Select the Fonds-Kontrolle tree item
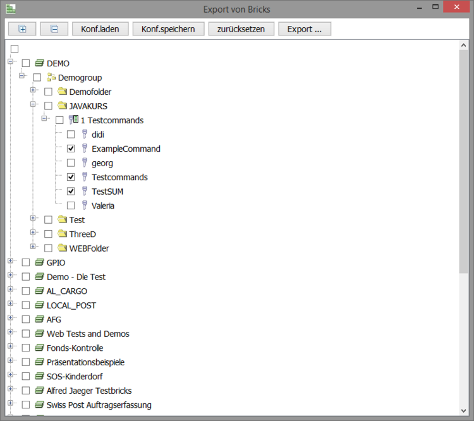474x421 pixels. click(x=75, y=348)
